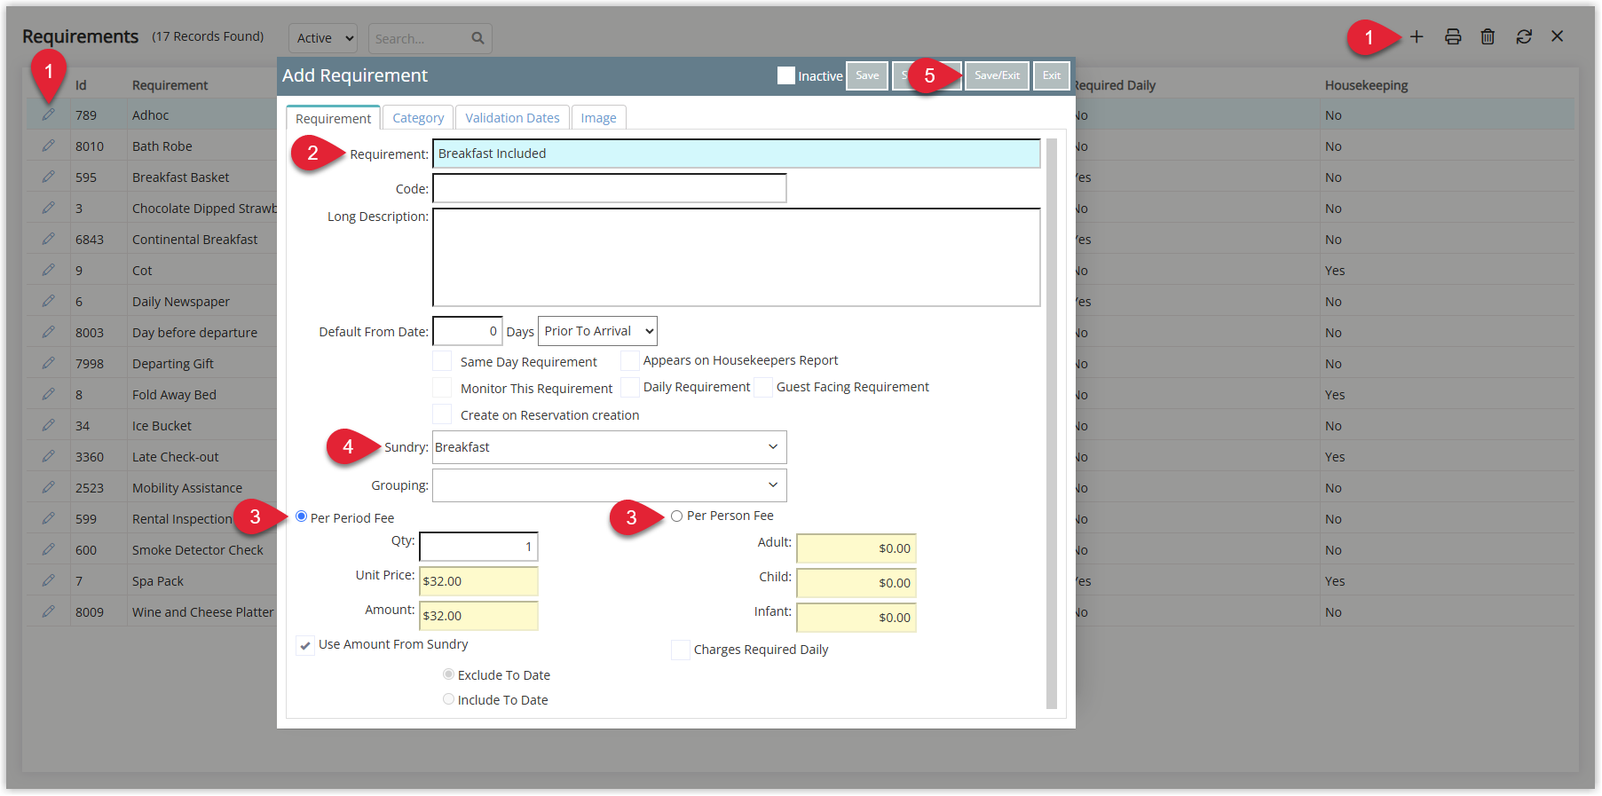The height and width of the screenshot is (796, 1602).
Task: Edit the Late Check-out requirement
Action: coord(48,456)
